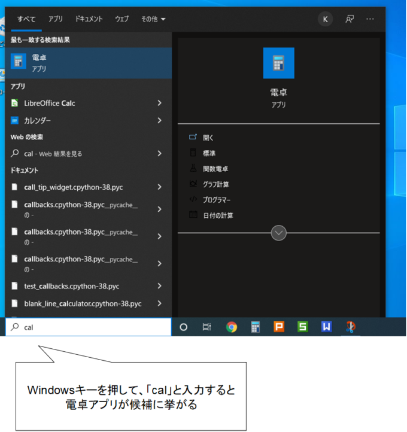407x432 pixels.
Task: Open test_callbacks.cpython-38.pyc document
Action: 72,286
